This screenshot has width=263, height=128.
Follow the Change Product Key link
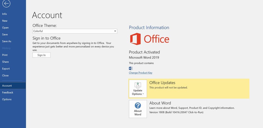(141, 73)
